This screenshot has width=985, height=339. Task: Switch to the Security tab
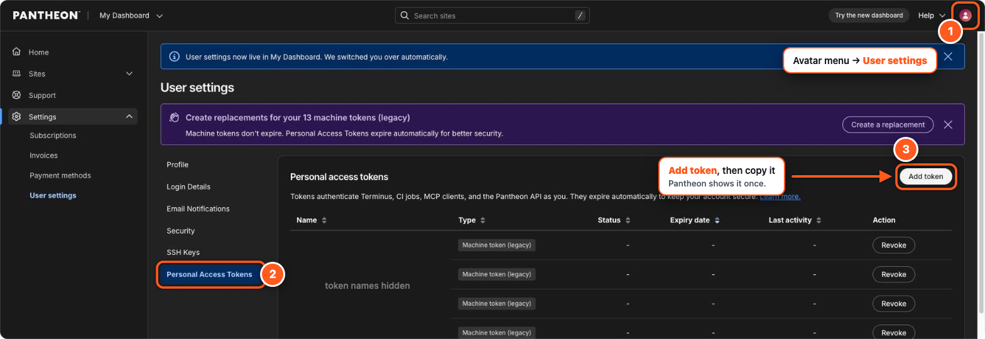181,231
